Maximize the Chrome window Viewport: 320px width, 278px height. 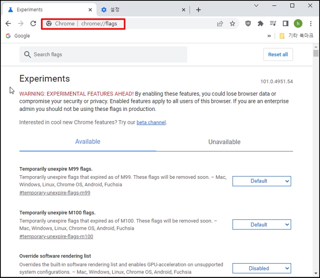tap(292, 6)
